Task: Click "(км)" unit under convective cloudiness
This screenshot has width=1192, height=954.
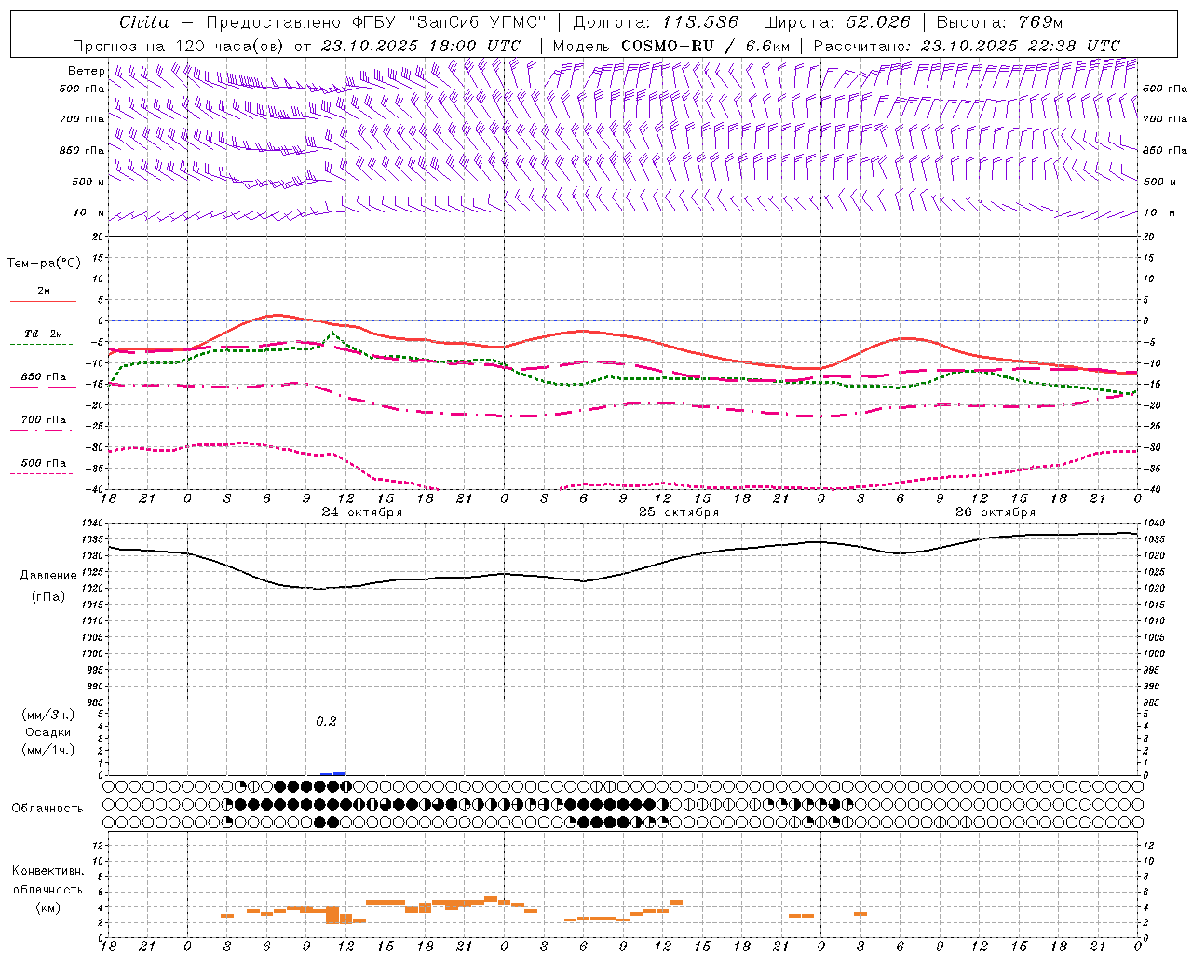Action: point(47,907)
